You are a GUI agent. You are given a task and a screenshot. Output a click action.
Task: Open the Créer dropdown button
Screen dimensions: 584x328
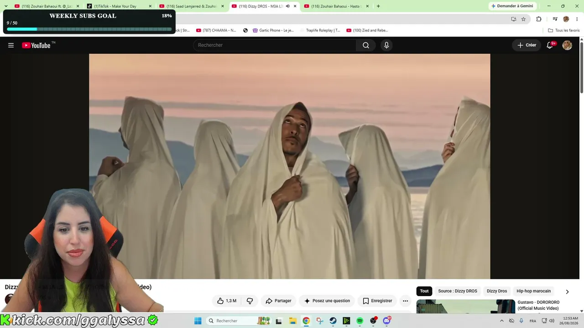527,45
